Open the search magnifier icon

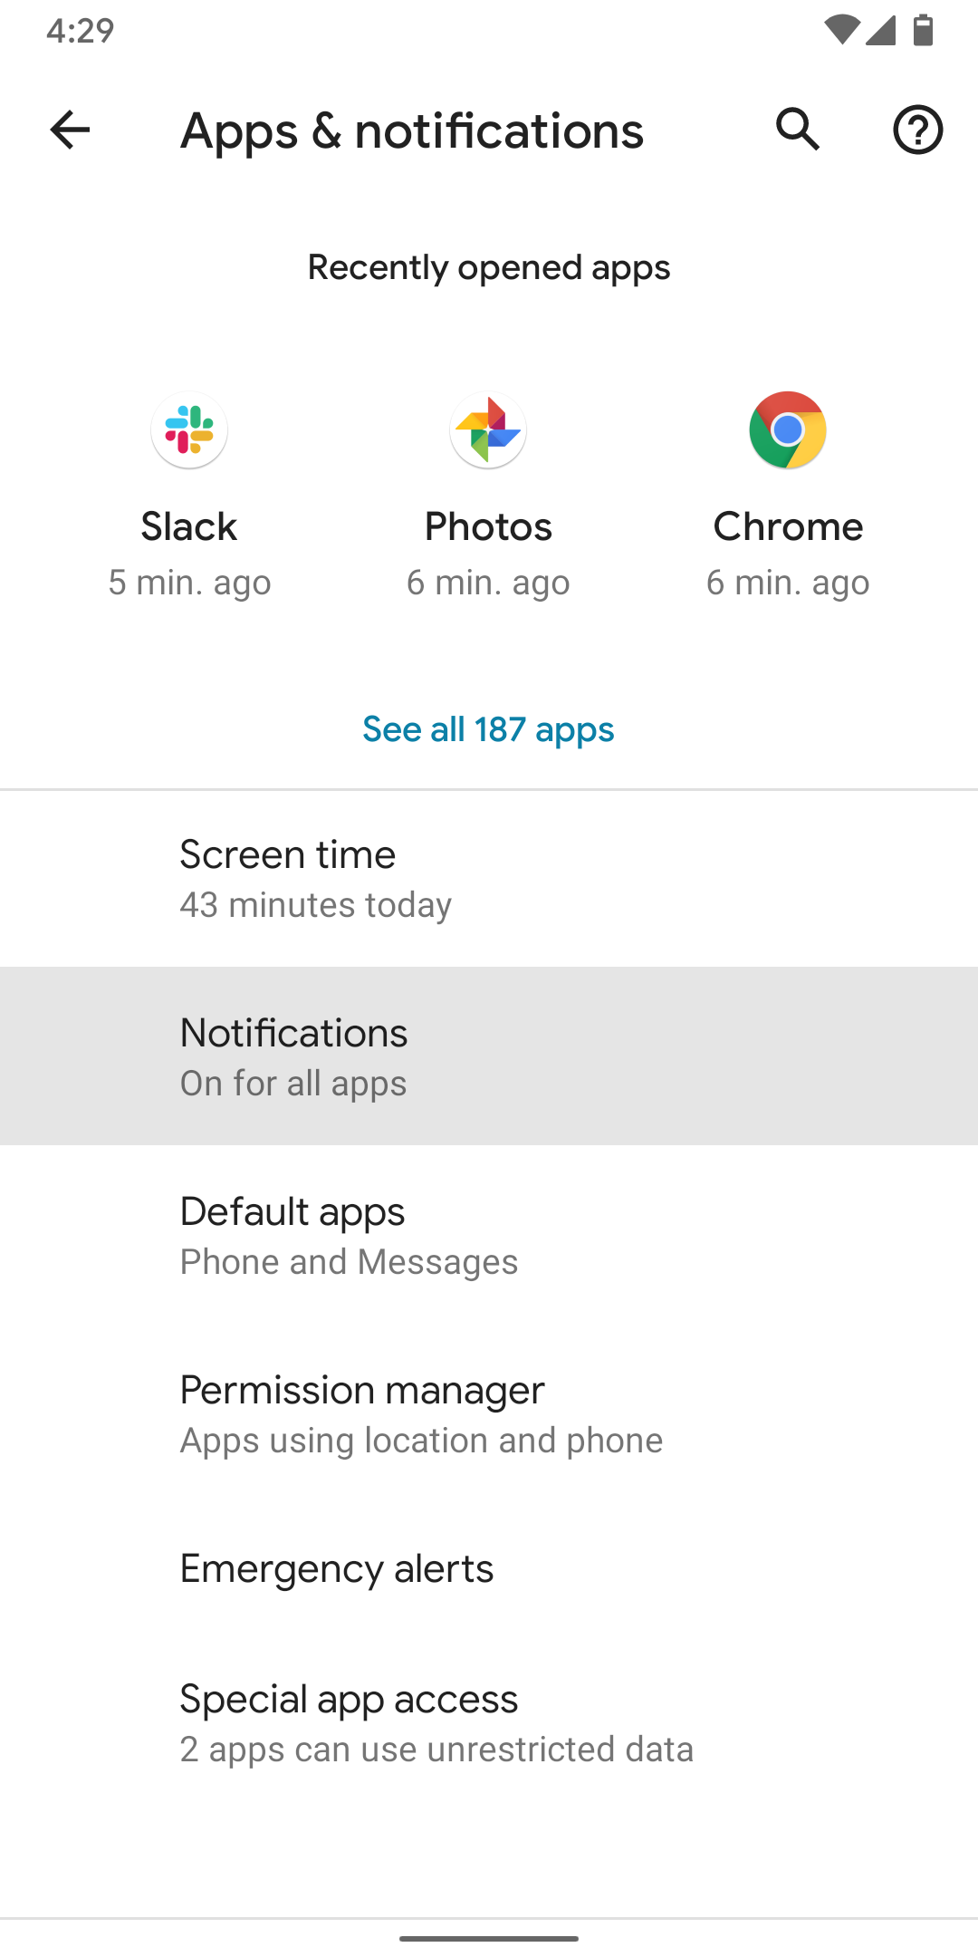tap(798, 130)
